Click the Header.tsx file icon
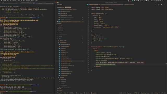The width and height of the screenshot is (167, 94). coord(59,55)
